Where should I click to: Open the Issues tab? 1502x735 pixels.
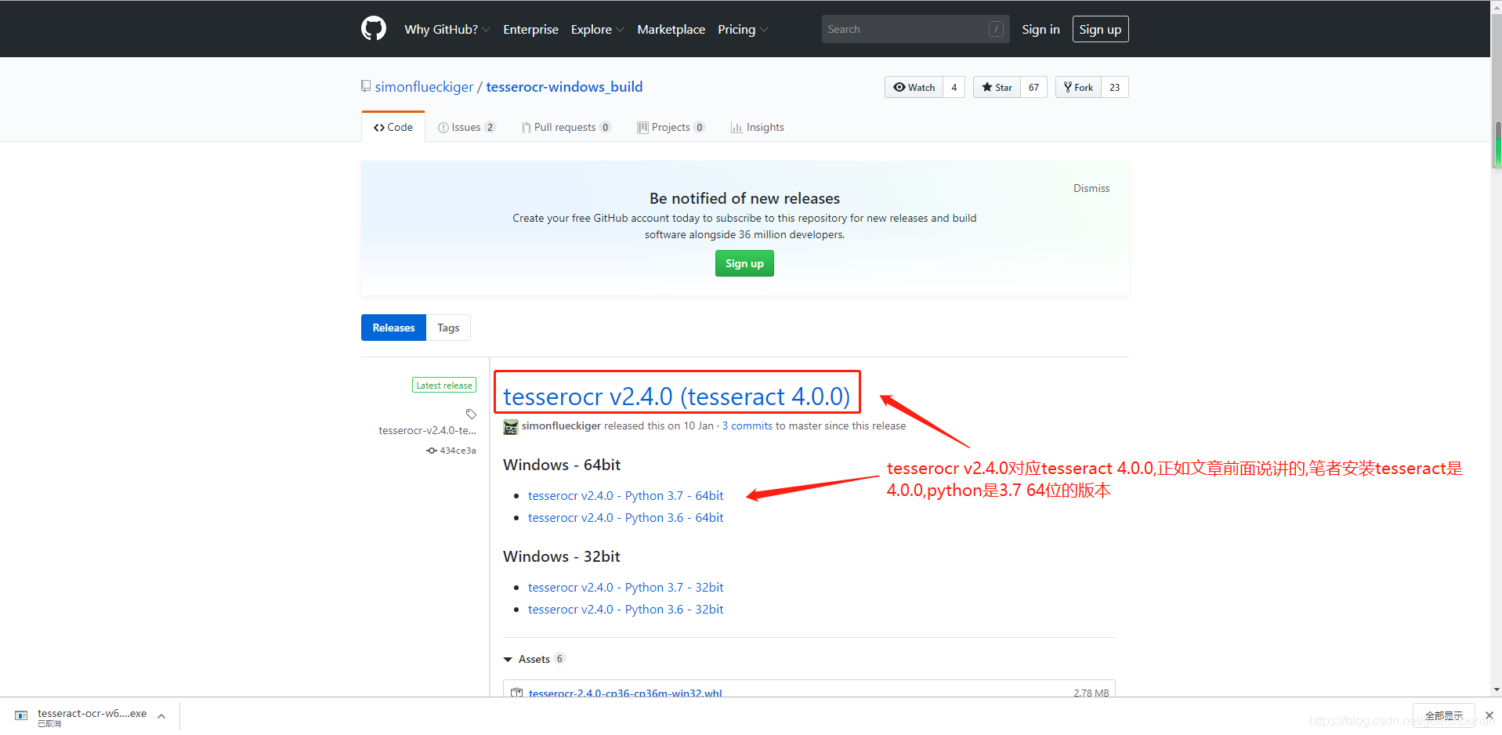[x=467, y=127]
